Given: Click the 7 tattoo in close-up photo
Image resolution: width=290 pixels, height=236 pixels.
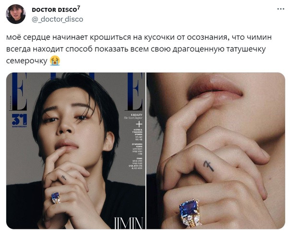Looking at the screenshot, I should click(209, 165).
